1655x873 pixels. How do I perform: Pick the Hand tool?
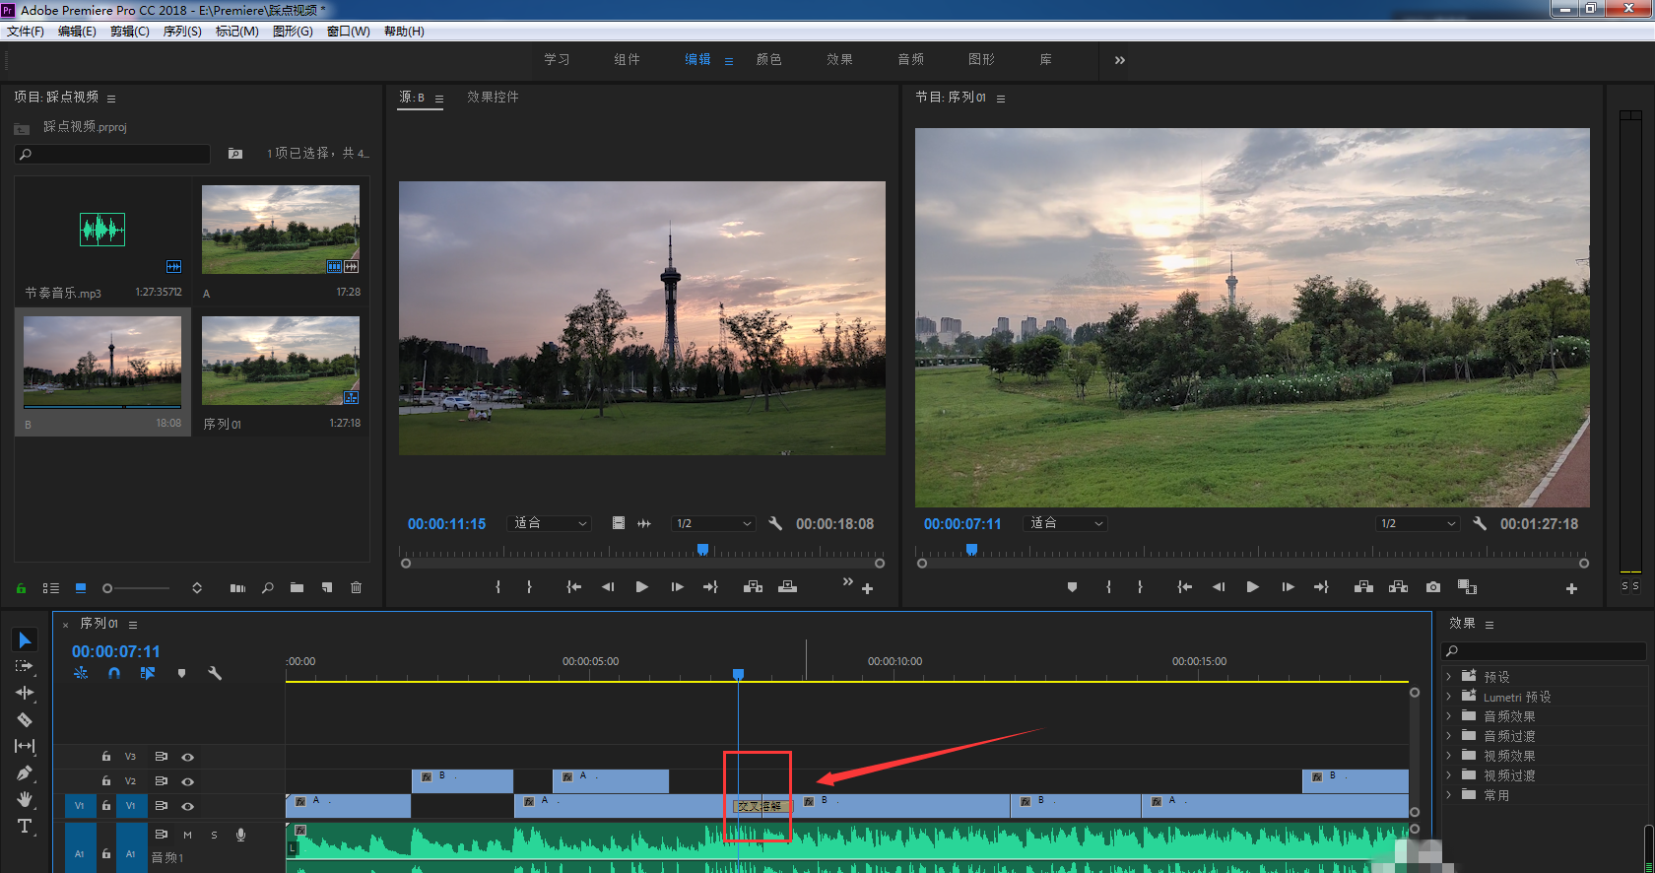[25, 799]
